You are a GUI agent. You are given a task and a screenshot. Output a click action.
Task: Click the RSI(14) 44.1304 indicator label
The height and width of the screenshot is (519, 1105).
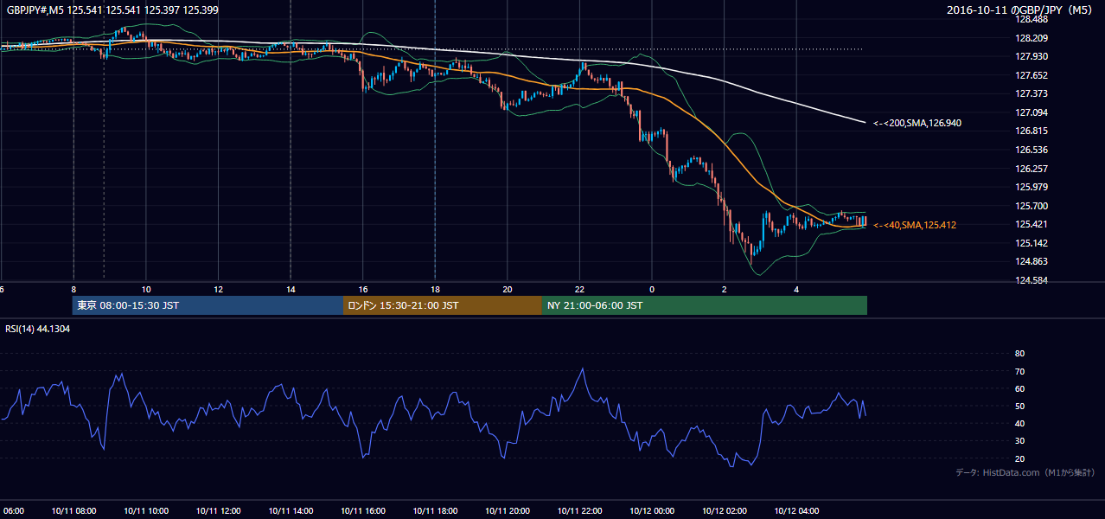38,329
